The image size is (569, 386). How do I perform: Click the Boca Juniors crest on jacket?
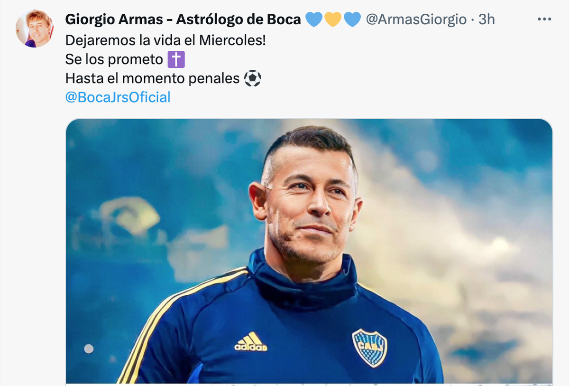pyautogui.click(x=369, y=348)
